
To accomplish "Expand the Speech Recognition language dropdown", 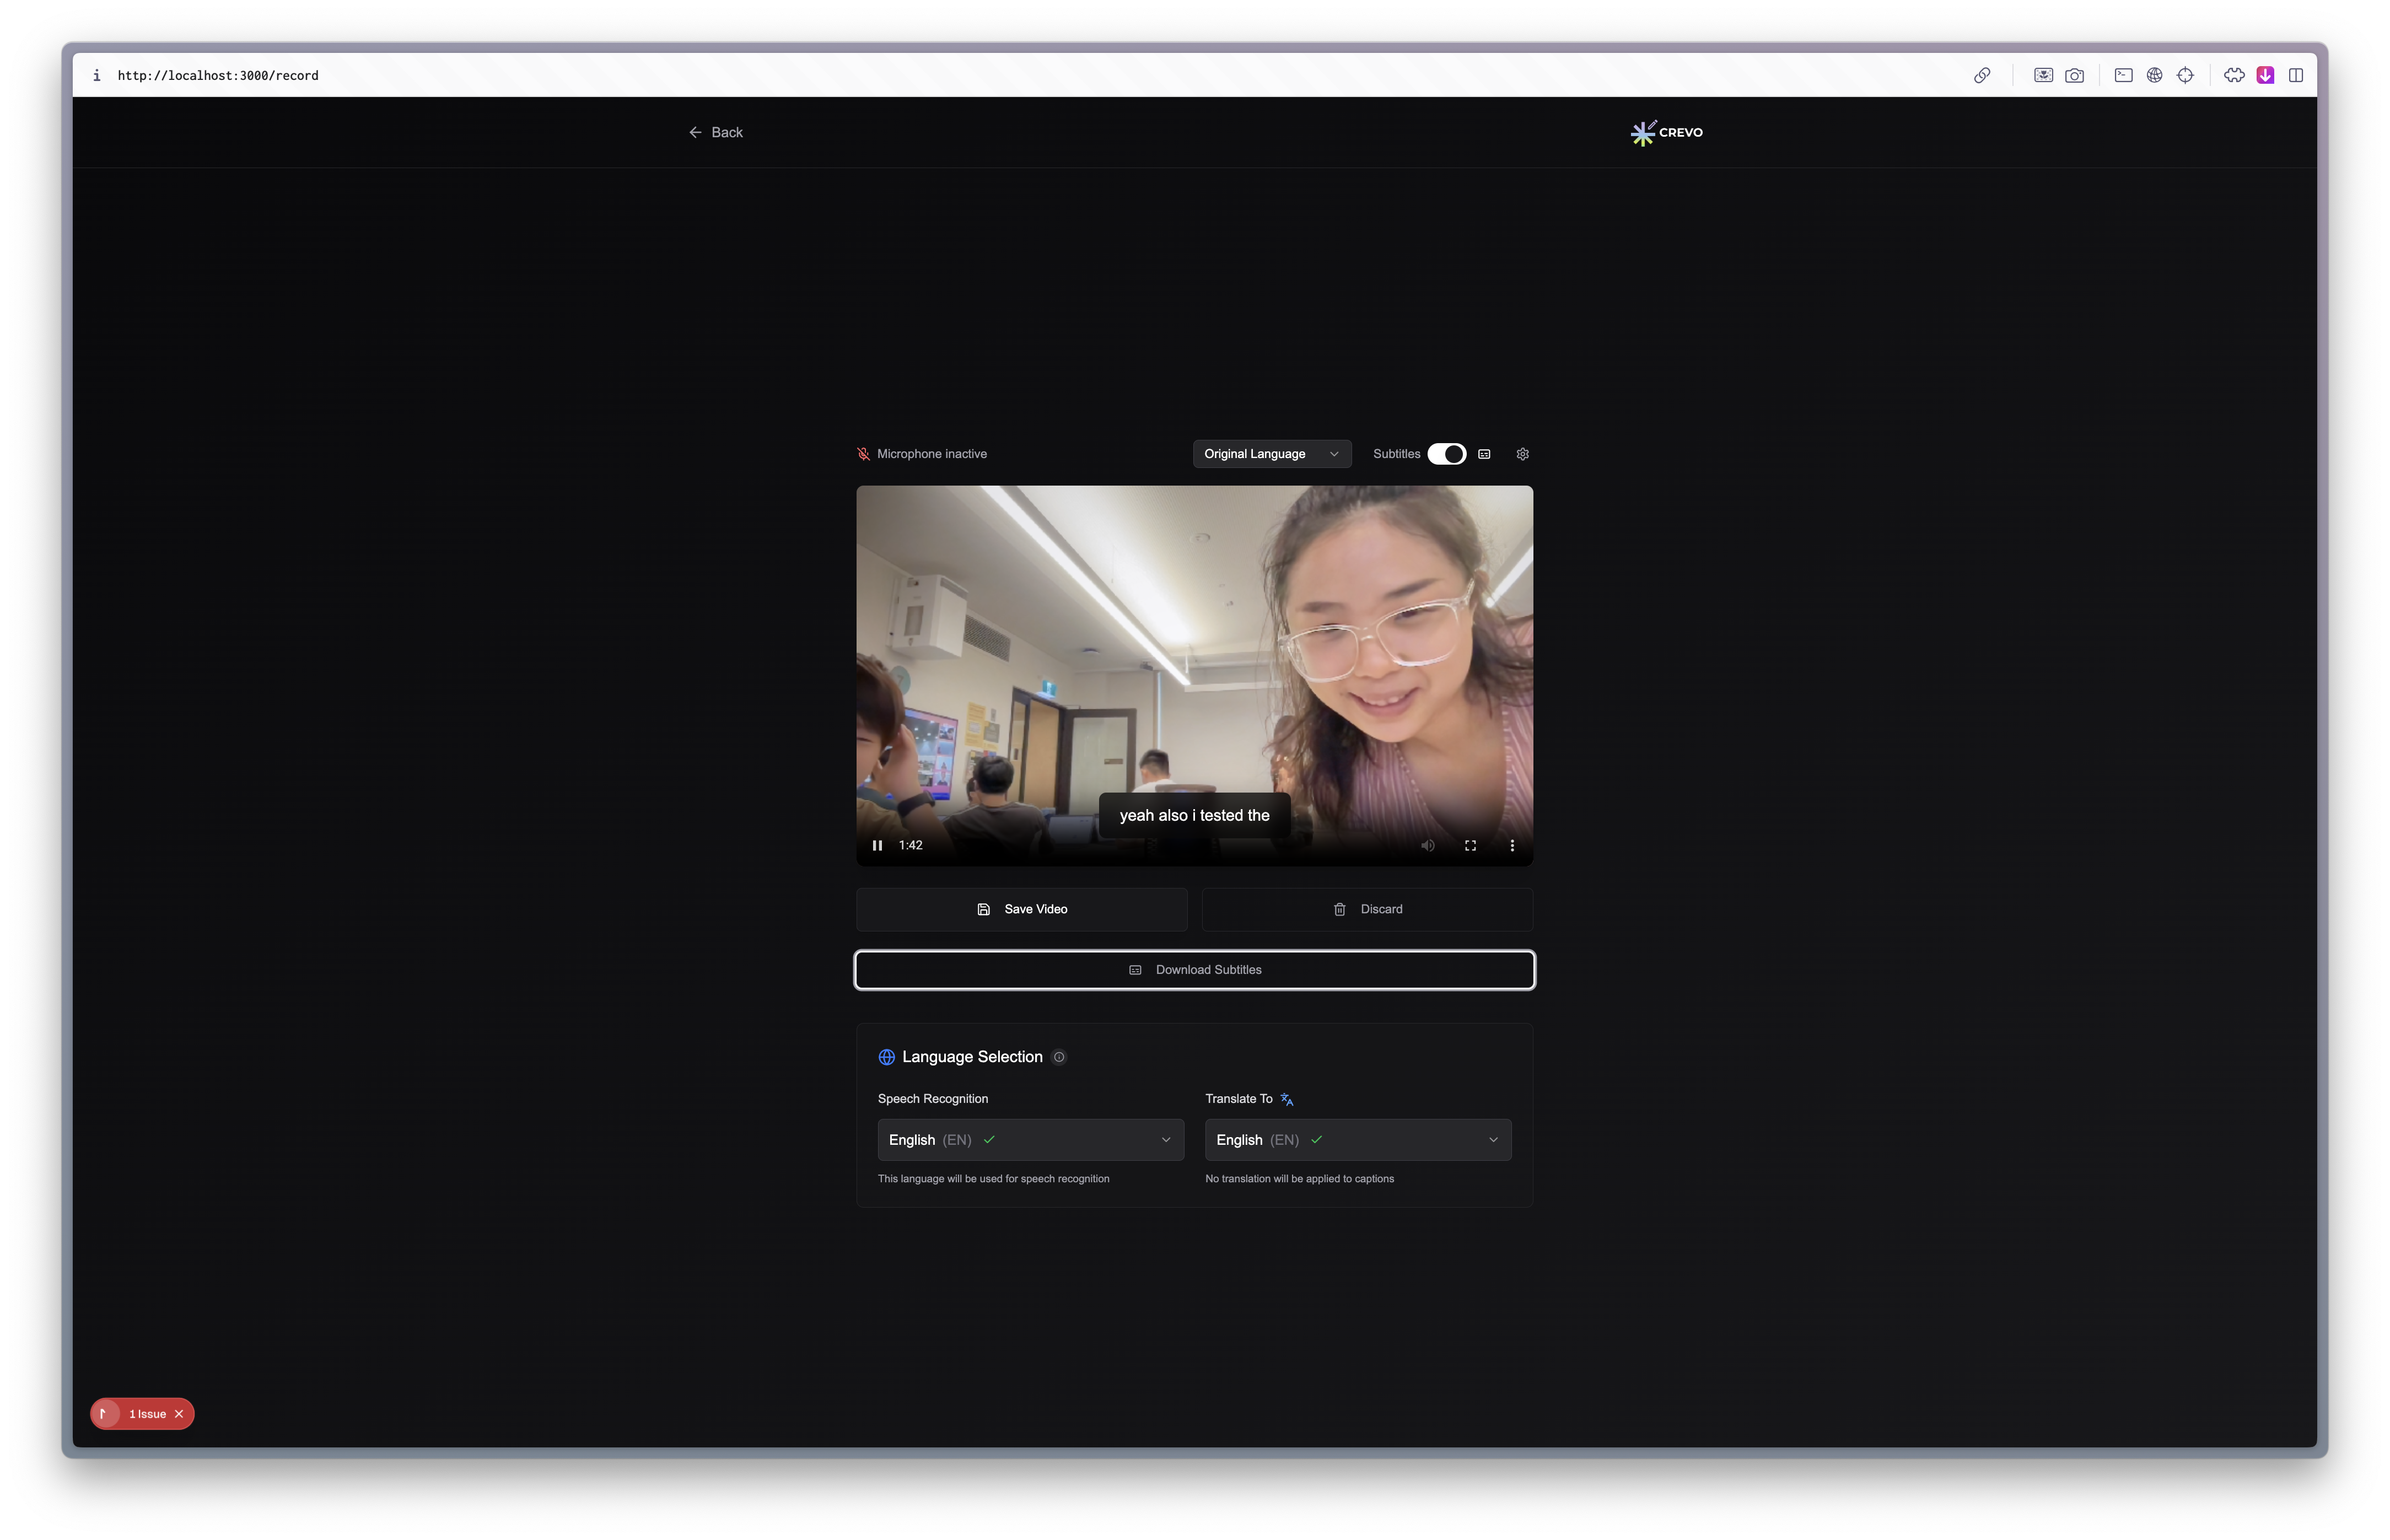I will coord(1030,1140).
